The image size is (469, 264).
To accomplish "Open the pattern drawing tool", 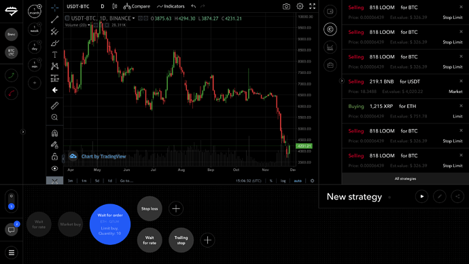I will 55,67.
